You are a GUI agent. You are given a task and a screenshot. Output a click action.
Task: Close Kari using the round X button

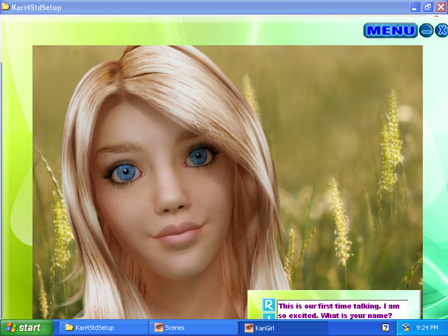click(442, 30)
